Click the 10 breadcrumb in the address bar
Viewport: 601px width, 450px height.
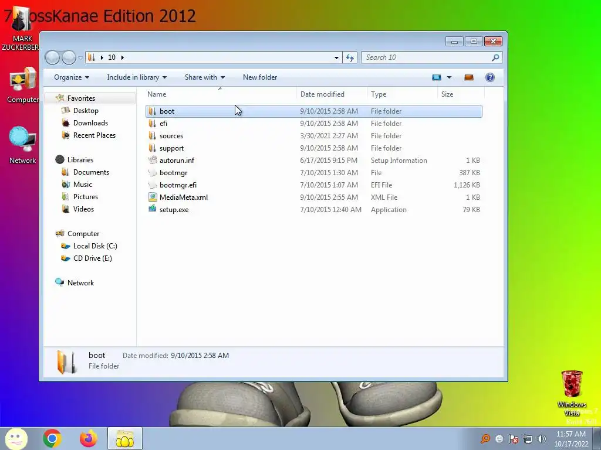coord(112,57)
